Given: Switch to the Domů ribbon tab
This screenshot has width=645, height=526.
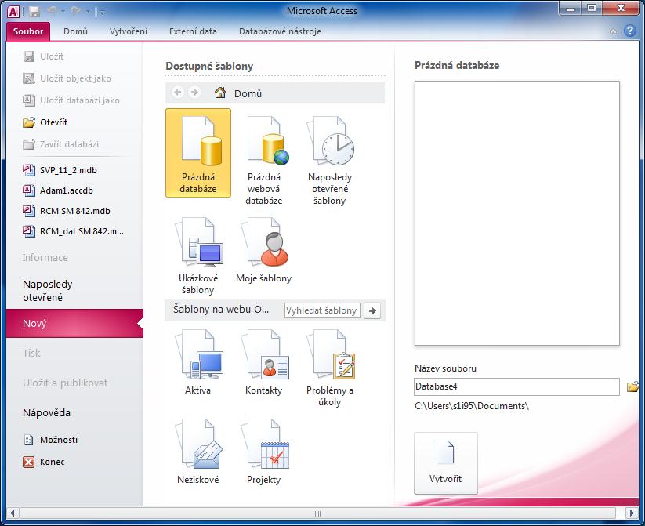Looking at the screenshot, I should click(x=76, y=31).
